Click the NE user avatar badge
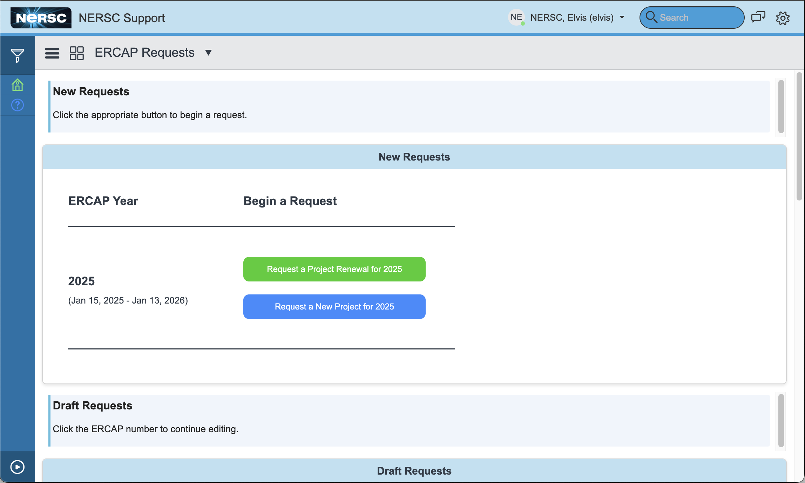The height and width of the screenshot is (483, 805). (516, 17)
